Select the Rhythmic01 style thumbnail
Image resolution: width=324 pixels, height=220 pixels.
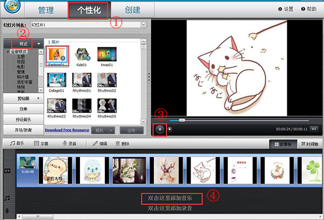point(82,82)
